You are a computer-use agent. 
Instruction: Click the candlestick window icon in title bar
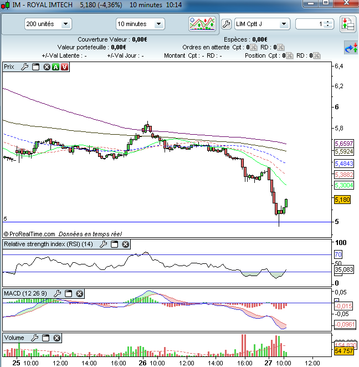6,5
